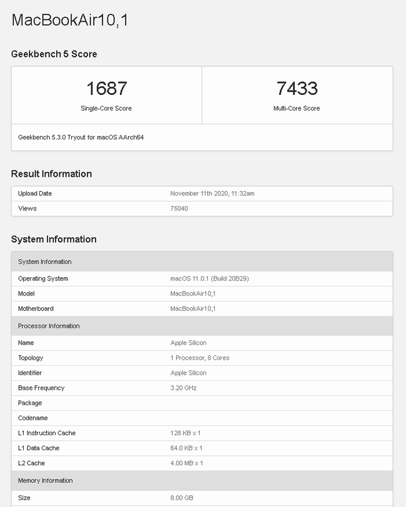
Task: Click the Base Frequency row label
Action: (x=41, y=388)
